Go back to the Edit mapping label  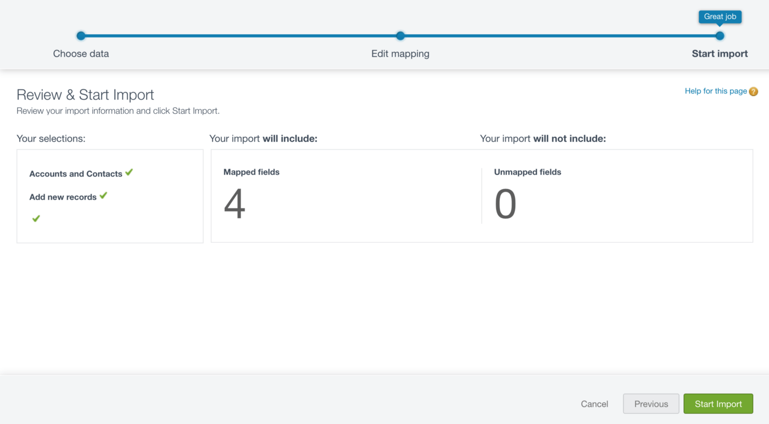tap(400, 54)
